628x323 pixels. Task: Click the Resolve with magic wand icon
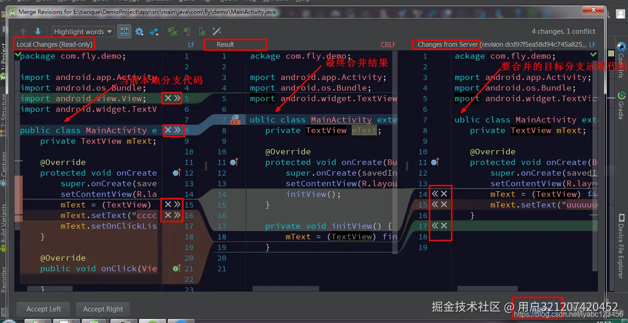click(216, 31)
